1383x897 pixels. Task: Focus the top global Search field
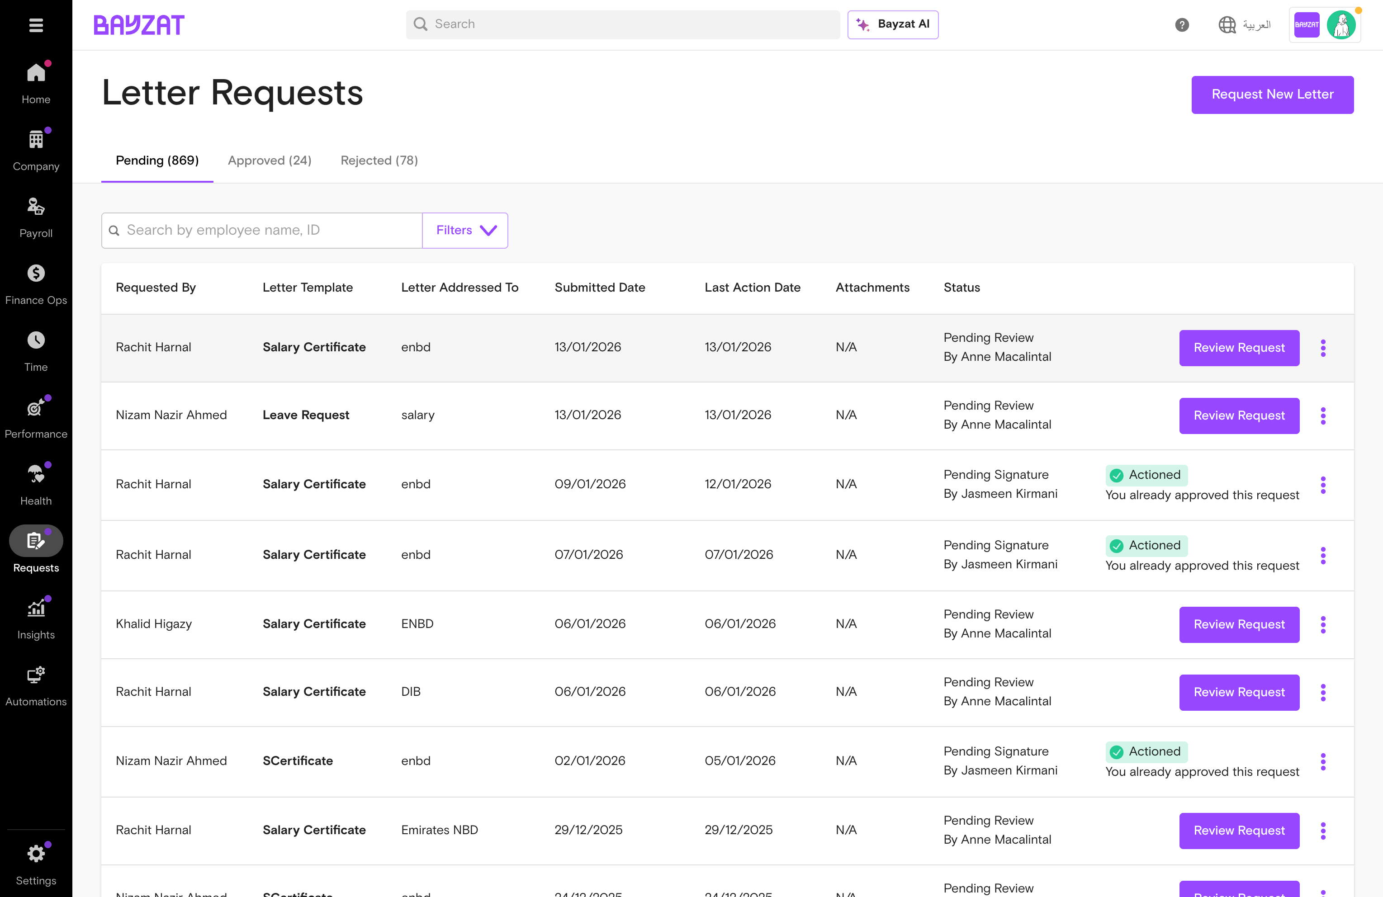pyautogui.click(x=623, y=24)
